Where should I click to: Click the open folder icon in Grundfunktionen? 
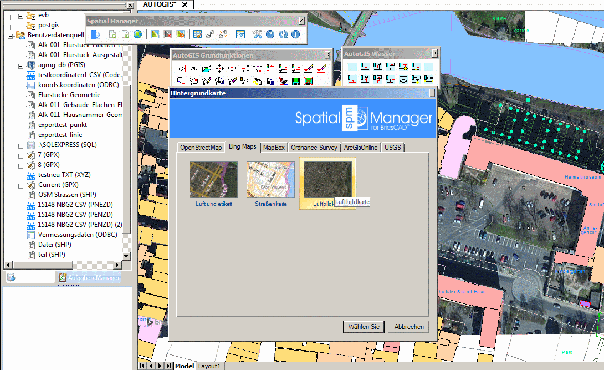point(207,69)
